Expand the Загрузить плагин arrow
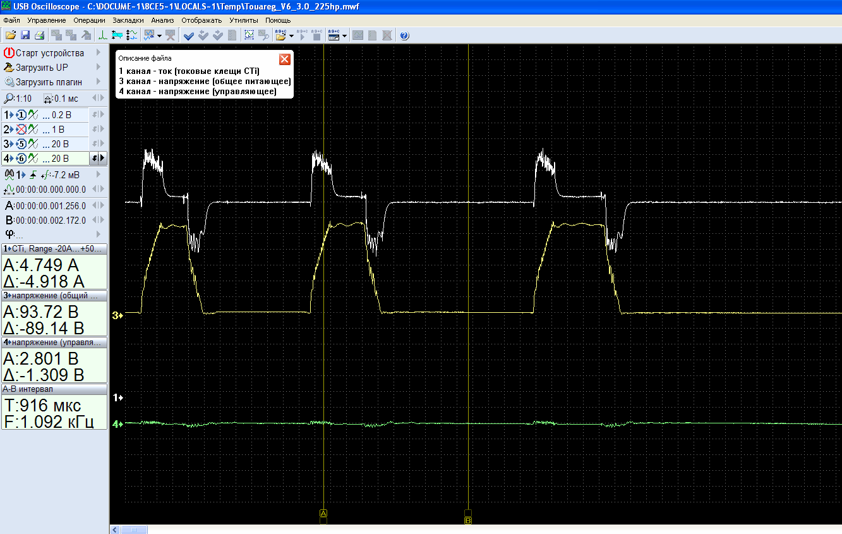Screen dimensions: 842x534 (x=98, y=82)
